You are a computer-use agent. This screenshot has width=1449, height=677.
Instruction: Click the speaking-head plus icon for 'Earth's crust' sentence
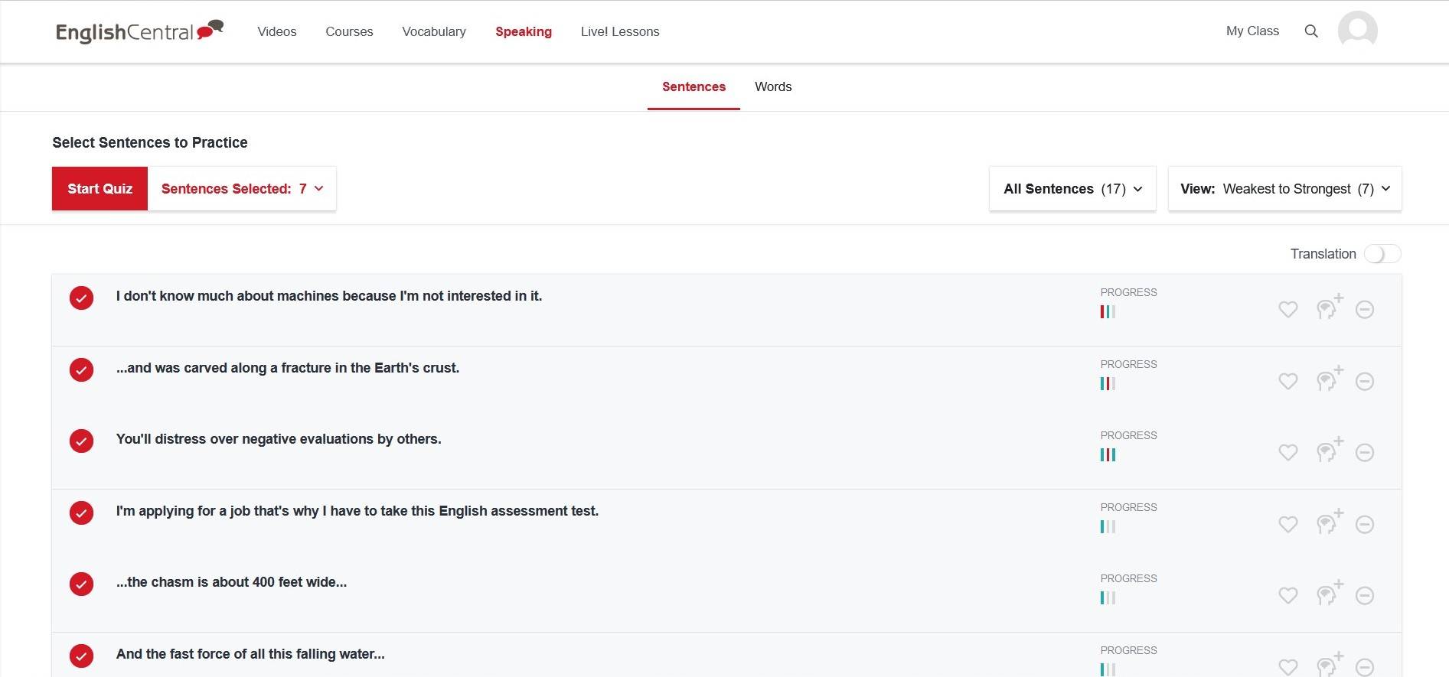point(1330,379)
